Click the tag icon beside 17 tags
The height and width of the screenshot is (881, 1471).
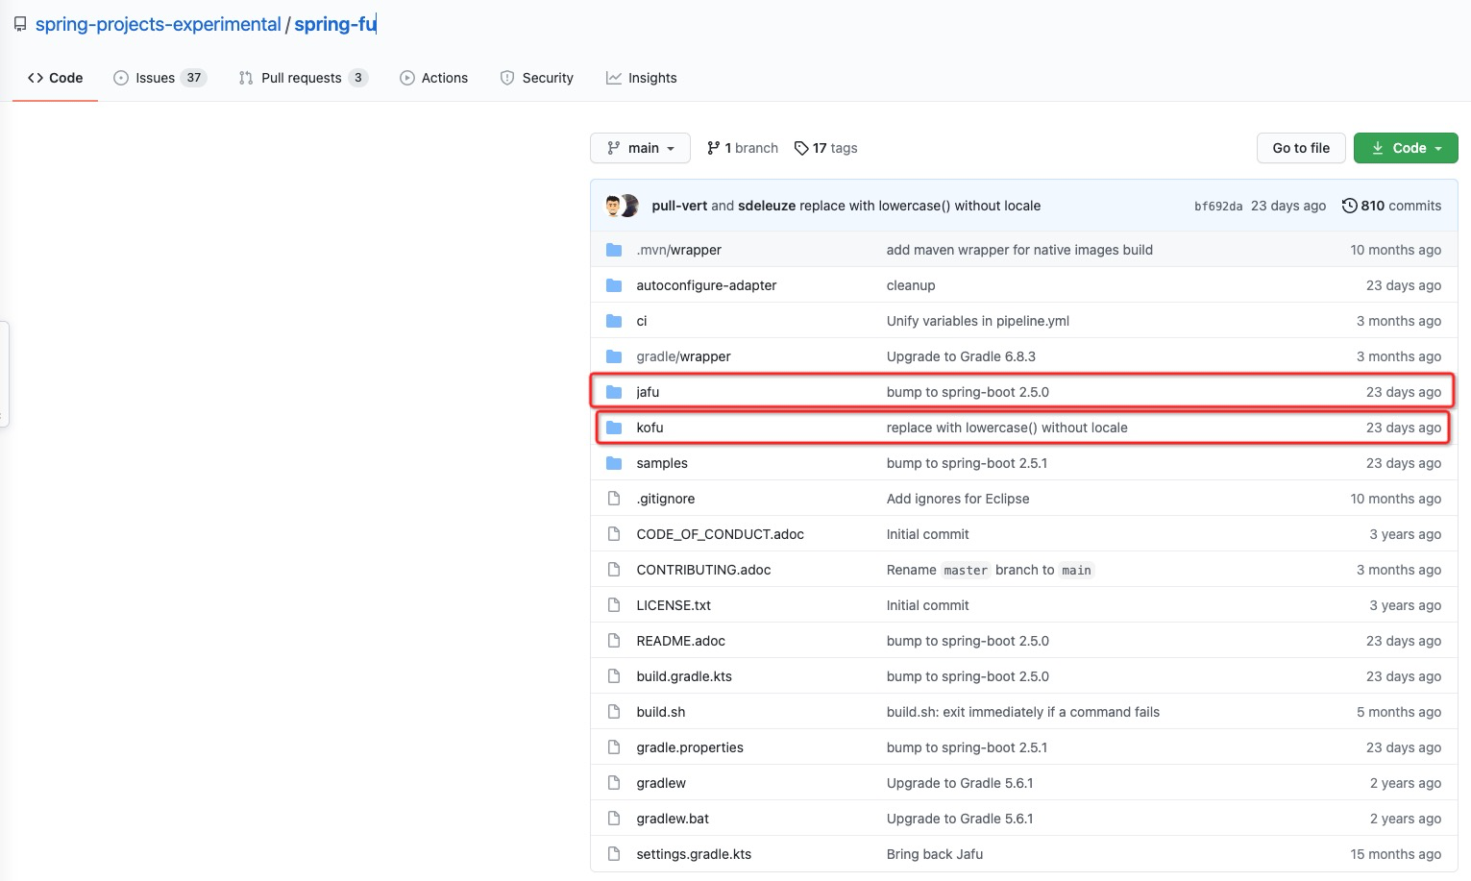coord(801,148)
